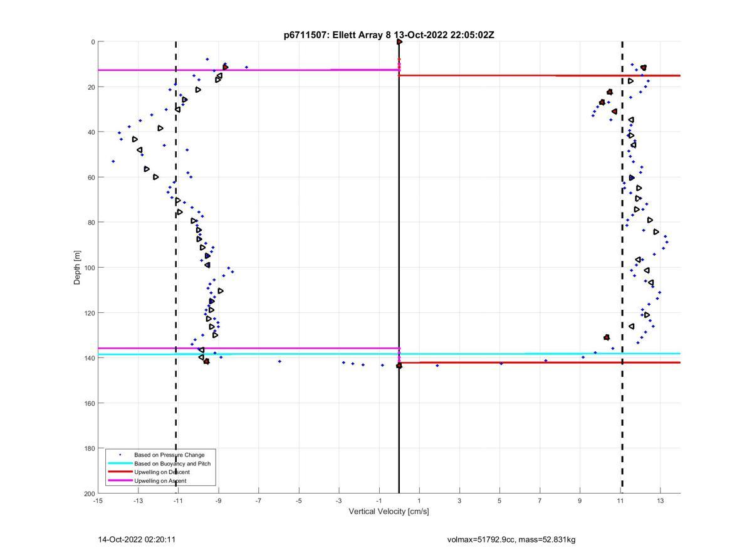Click the depth tick label '40'
752x555 pixels.
(91, 132)
